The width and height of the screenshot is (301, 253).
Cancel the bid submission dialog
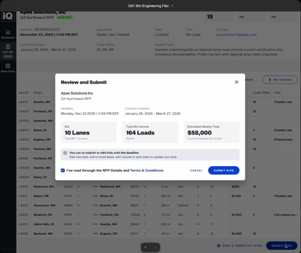(x=196, y=170)
